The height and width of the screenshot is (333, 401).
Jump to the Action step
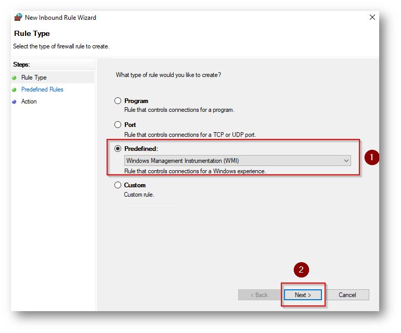29,101
